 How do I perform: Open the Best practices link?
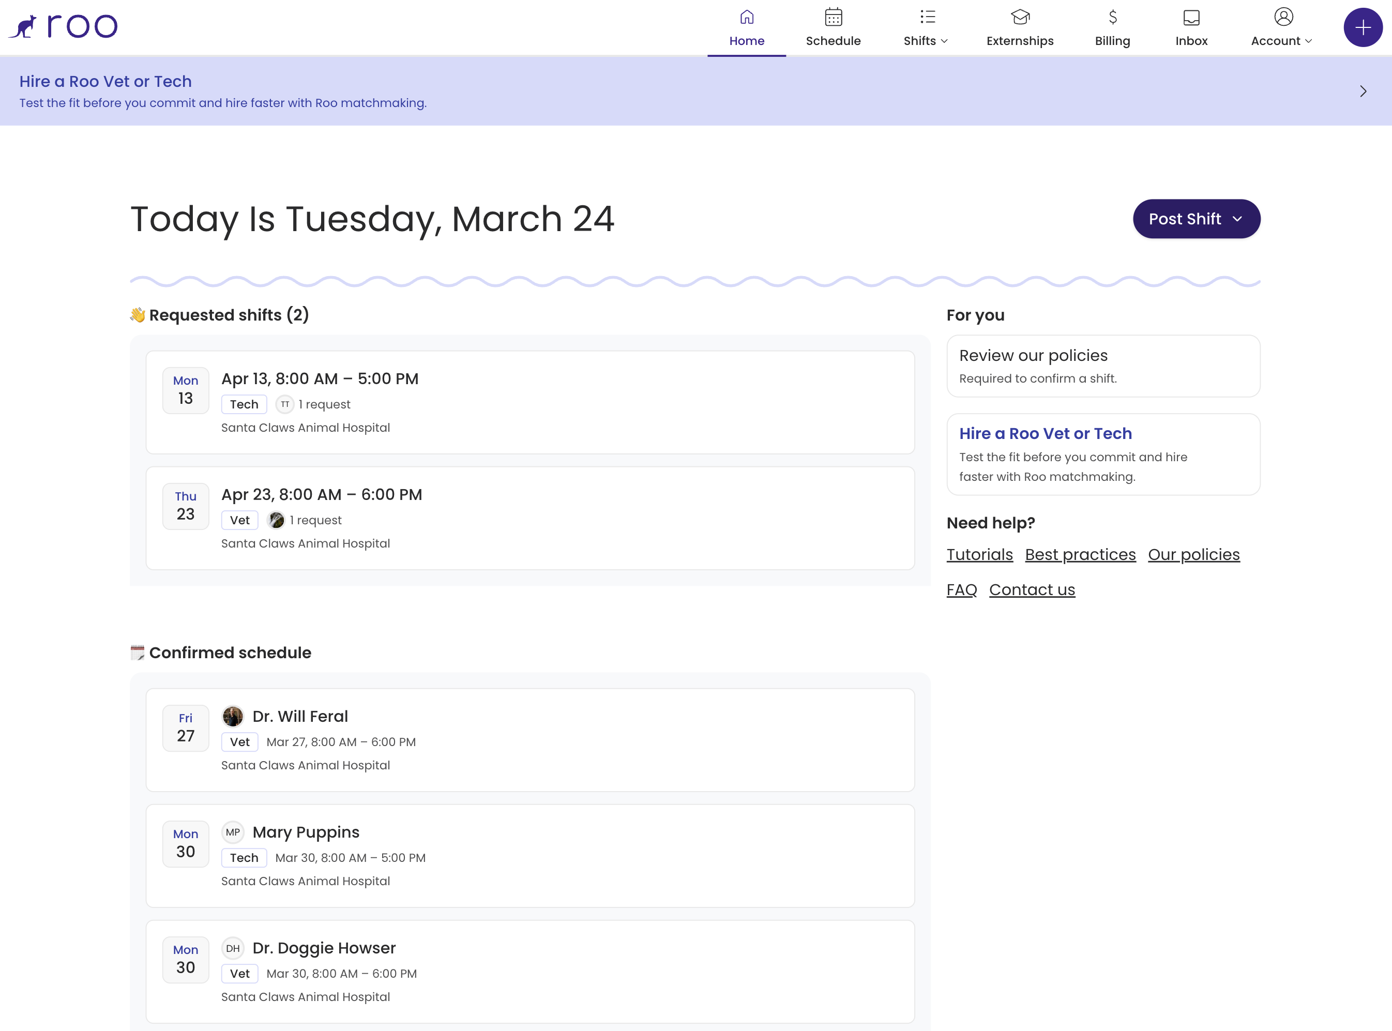1080,554
